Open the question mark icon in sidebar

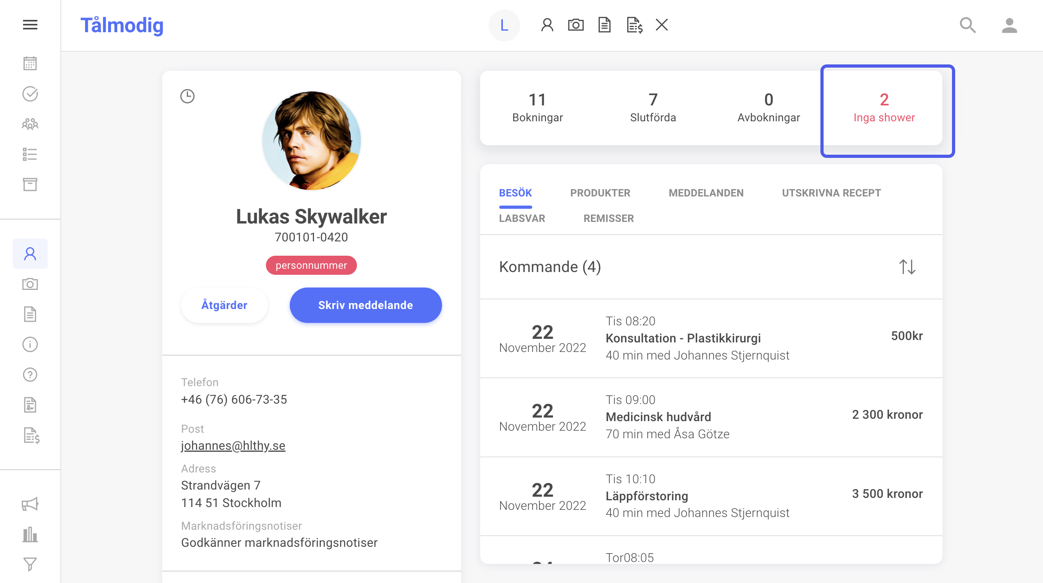[30, 375]
